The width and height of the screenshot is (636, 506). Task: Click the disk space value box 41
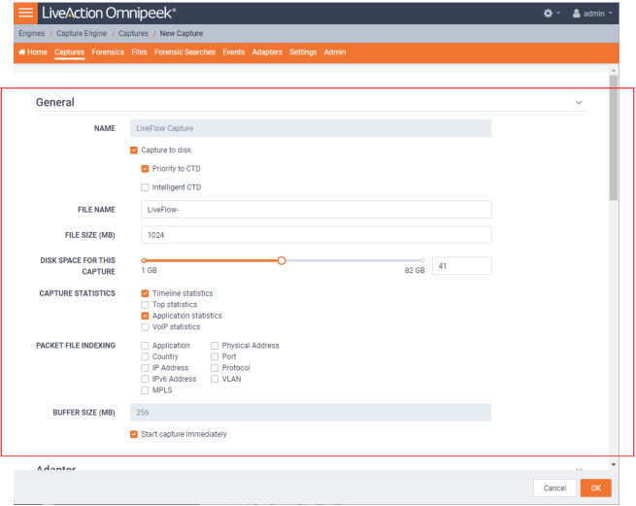pos(461,266)
